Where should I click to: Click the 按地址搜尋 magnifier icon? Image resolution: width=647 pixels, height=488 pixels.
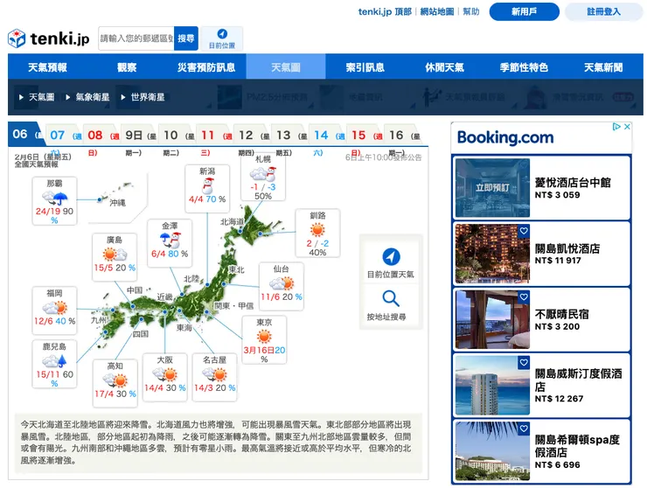pyautogui.click(x=391, y=298)
